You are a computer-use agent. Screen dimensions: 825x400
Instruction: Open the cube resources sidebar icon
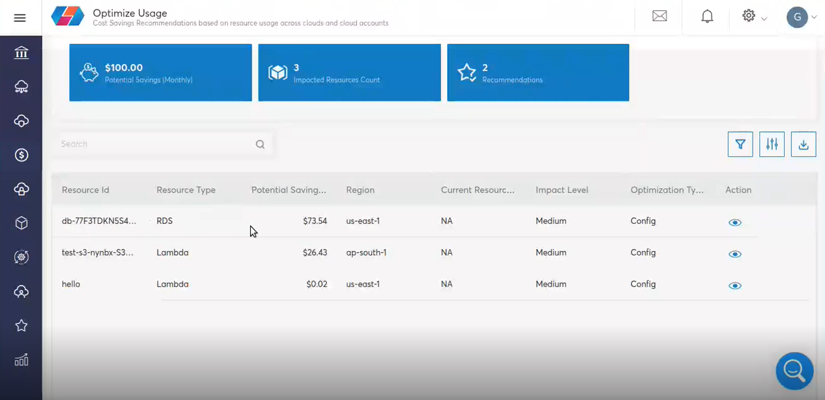pyautogui.click(x=21, y=223)
